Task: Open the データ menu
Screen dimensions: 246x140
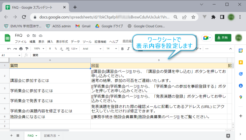Action: [75, 42]
